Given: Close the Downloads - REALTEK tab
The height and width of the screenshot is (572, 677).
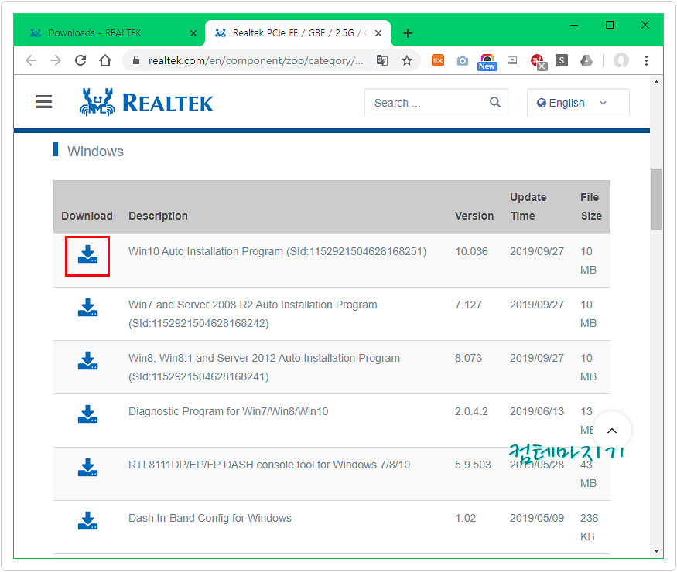Looking at the screenshot, I should coord(193,33).
